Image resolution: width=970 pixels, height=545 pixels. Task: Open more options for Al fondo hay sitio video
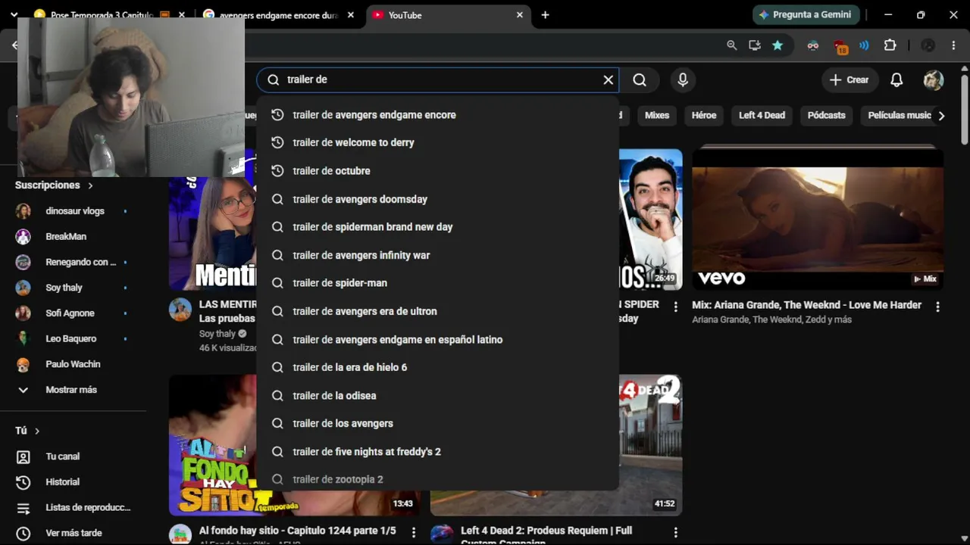point(414,532)
